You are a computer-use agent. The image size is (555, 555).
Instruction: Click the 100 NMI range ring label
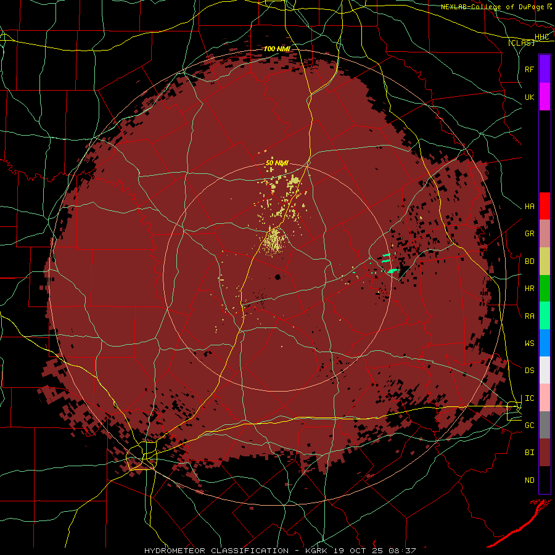277,49
